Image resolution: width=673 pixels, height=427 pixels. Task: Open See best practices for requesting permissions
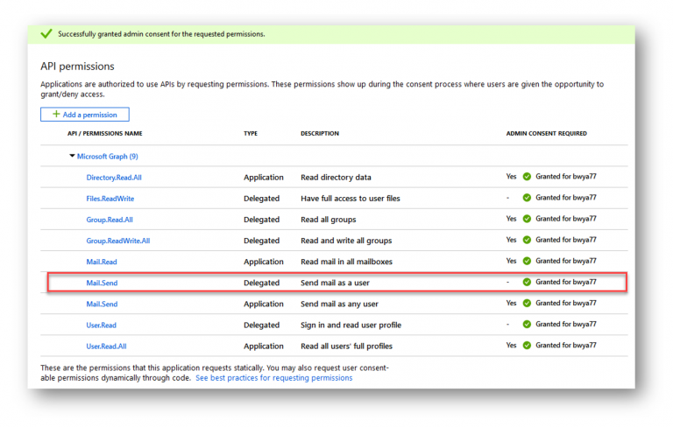273,378
